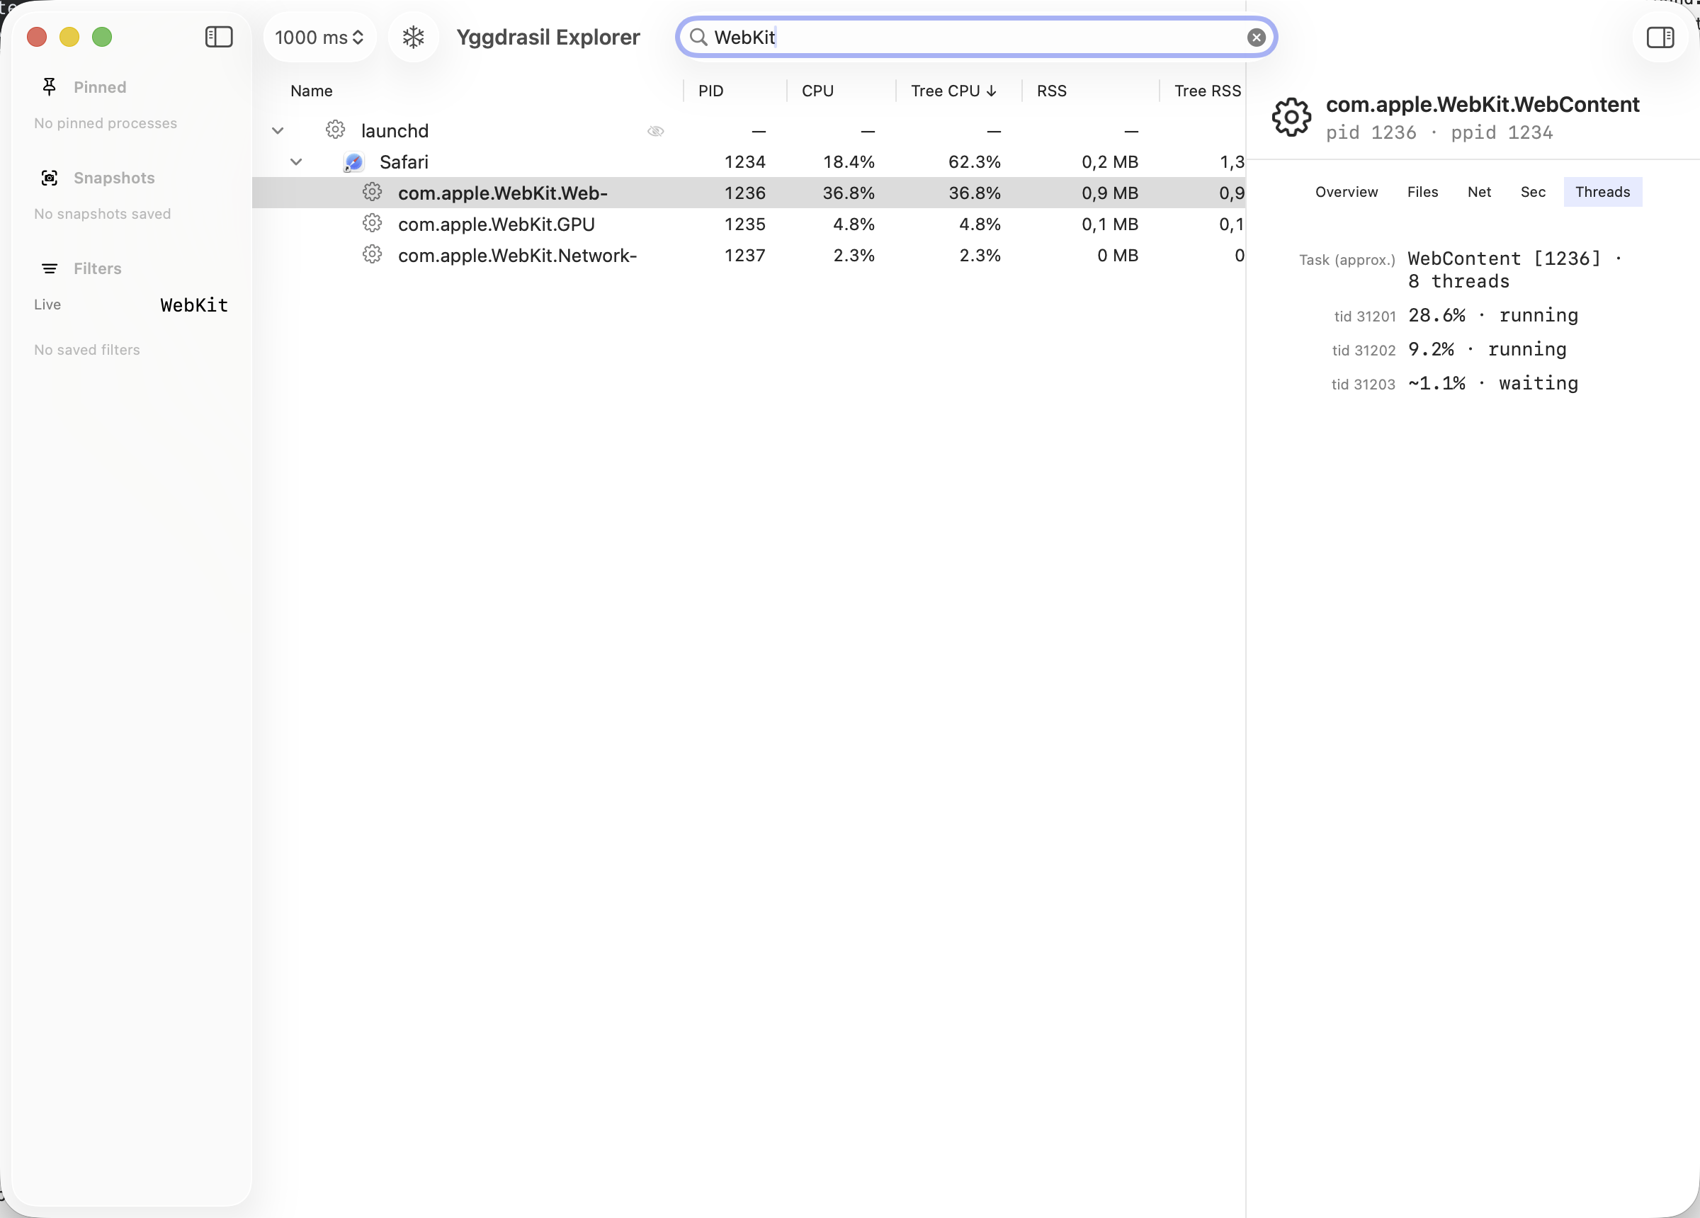Click the PID 1235 cell
1700x1218 pixels.
tap(744, 223)
